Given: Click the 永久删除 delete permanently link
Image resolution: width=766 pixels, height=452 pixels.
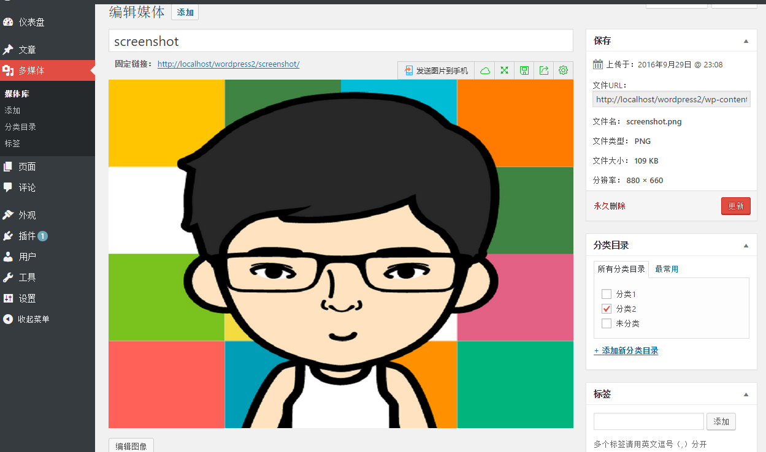Looking at the screenshot, I should tap(609, 206).
